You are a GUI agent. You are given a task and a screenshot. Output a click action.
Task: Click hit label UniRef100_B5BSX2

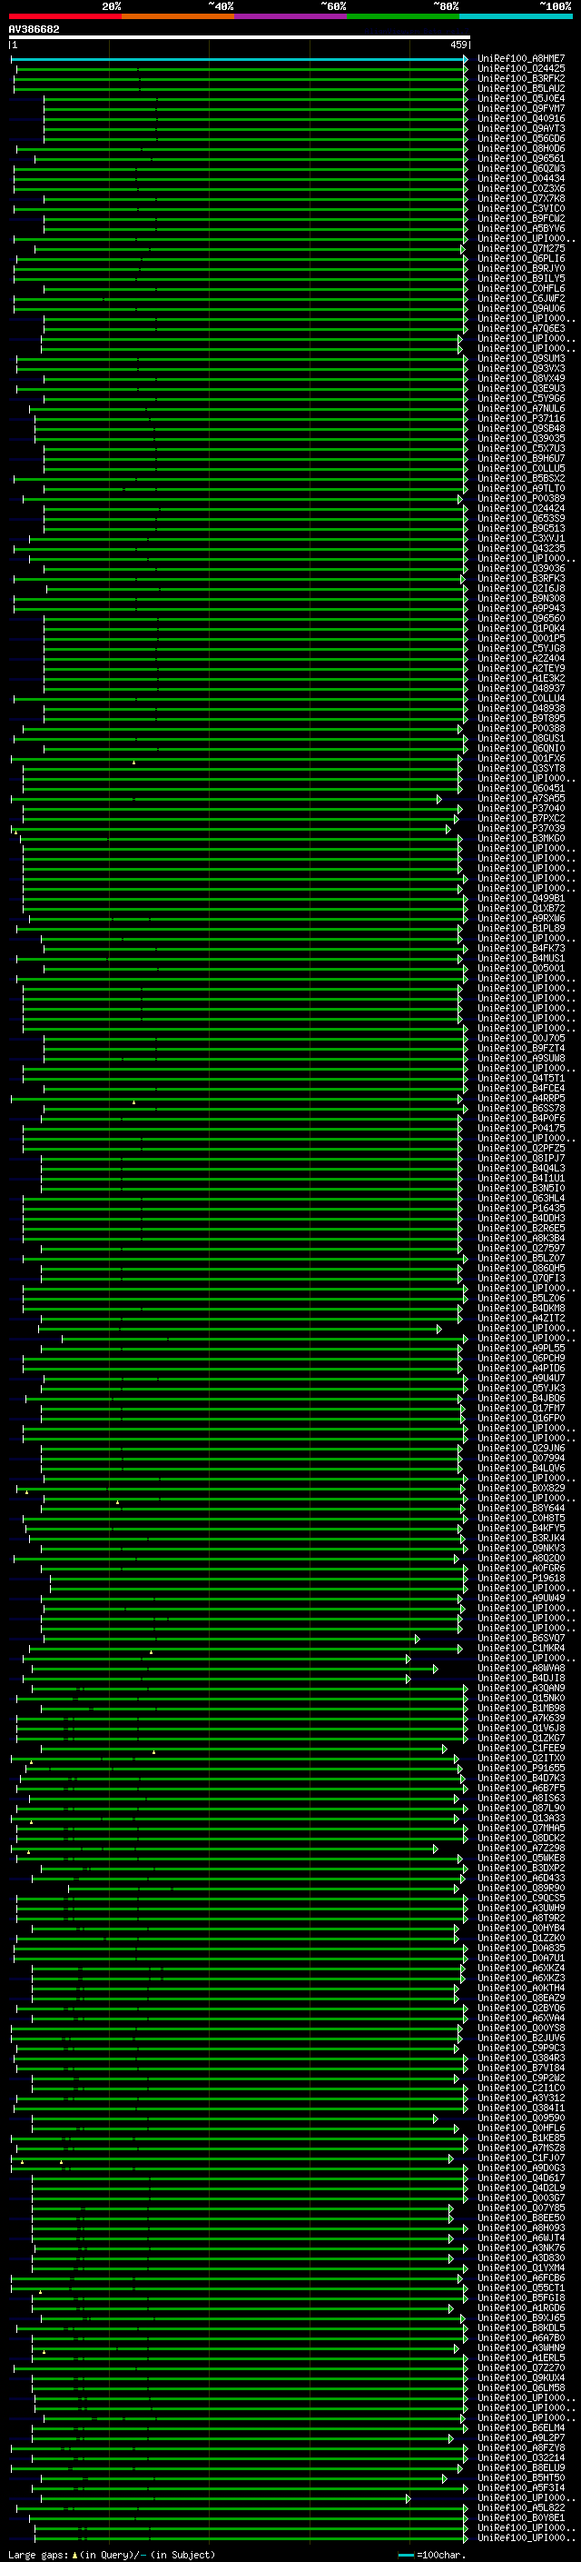click(521, 478)
